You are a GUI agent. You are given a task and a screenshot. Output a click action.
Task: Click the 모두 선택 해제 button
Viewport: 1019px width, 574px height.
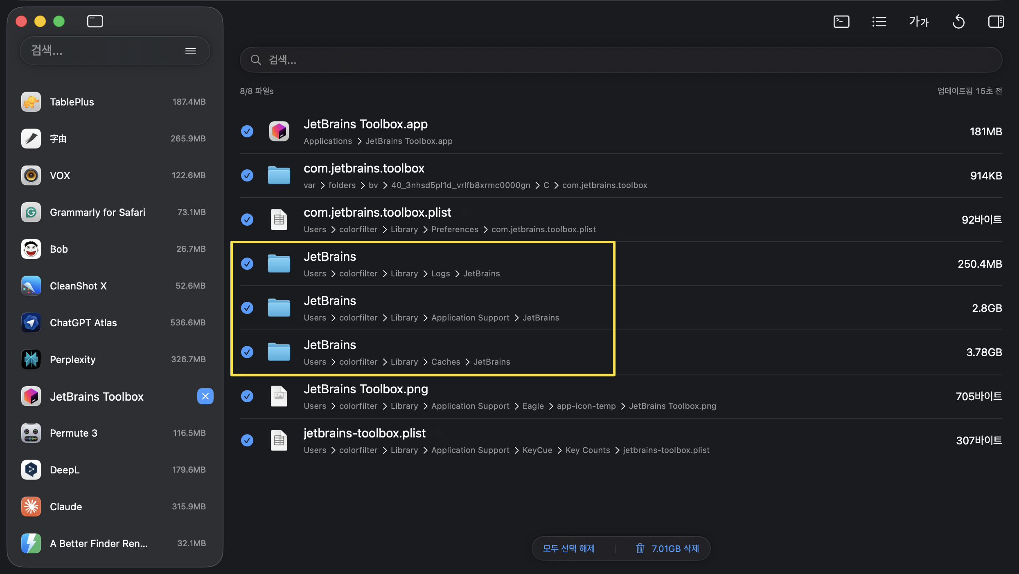(x=568, y=548)
